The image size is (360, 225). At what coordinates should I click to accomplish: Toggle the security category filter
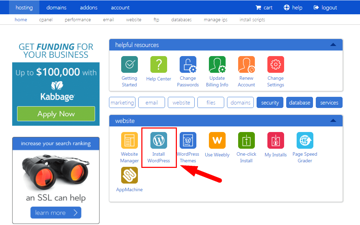coord(270,103)
